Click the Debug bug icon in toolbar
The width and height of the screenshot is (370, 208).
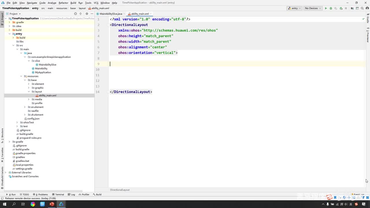click(331, 8)
